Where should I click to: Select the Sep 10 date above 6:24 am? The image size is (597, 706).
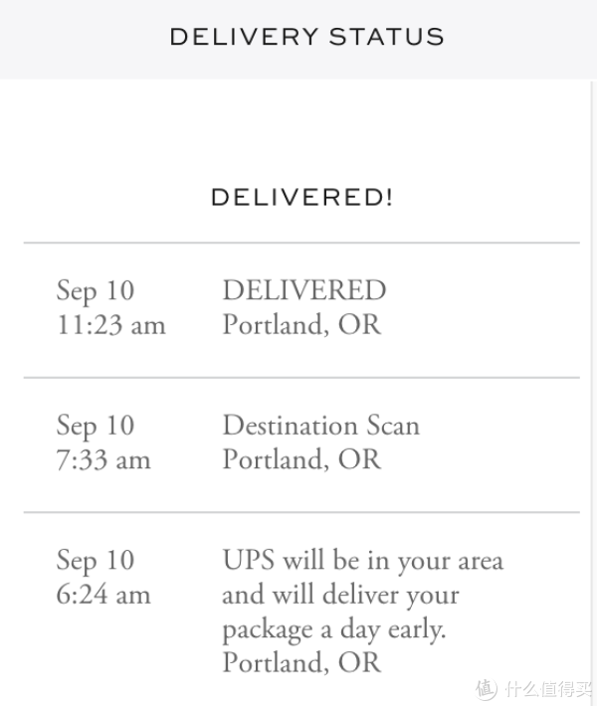[x=95, y=560]
